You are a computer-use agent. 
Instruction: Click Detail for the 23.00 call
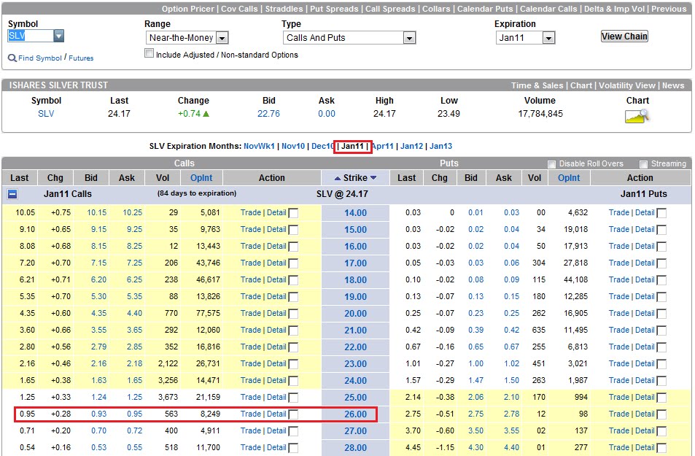[276, 363]
